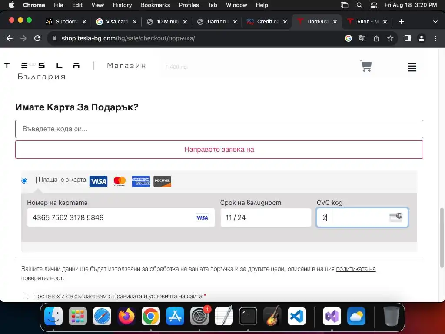Click the card number field
Screen dimensions: 445x334
pyautogui.click(x=121, y=217)
